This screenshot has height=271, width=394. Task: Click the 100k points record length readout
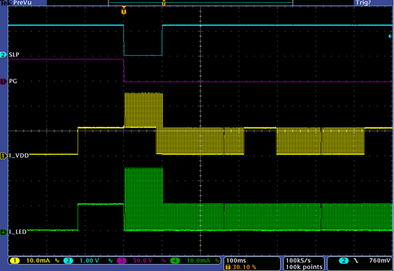(x=304, y=267)
